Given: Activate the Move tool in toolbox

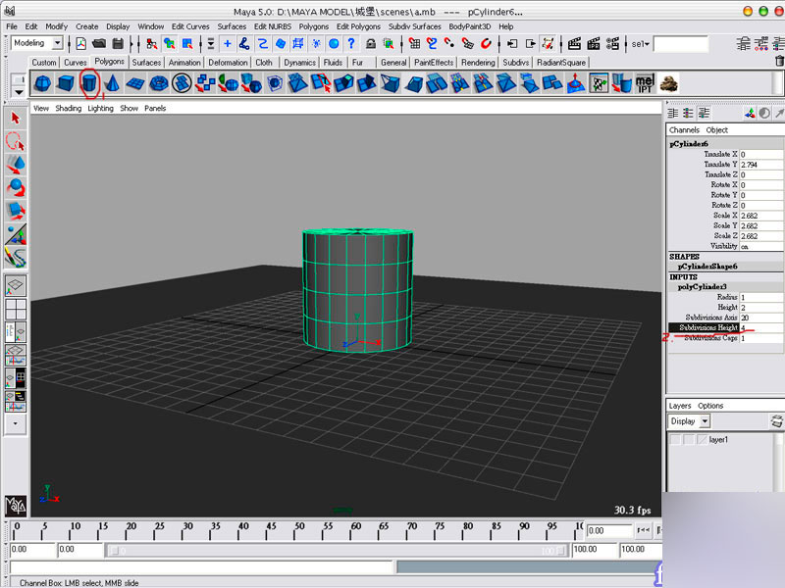Looking at the screenshot, I should point(15,164).
